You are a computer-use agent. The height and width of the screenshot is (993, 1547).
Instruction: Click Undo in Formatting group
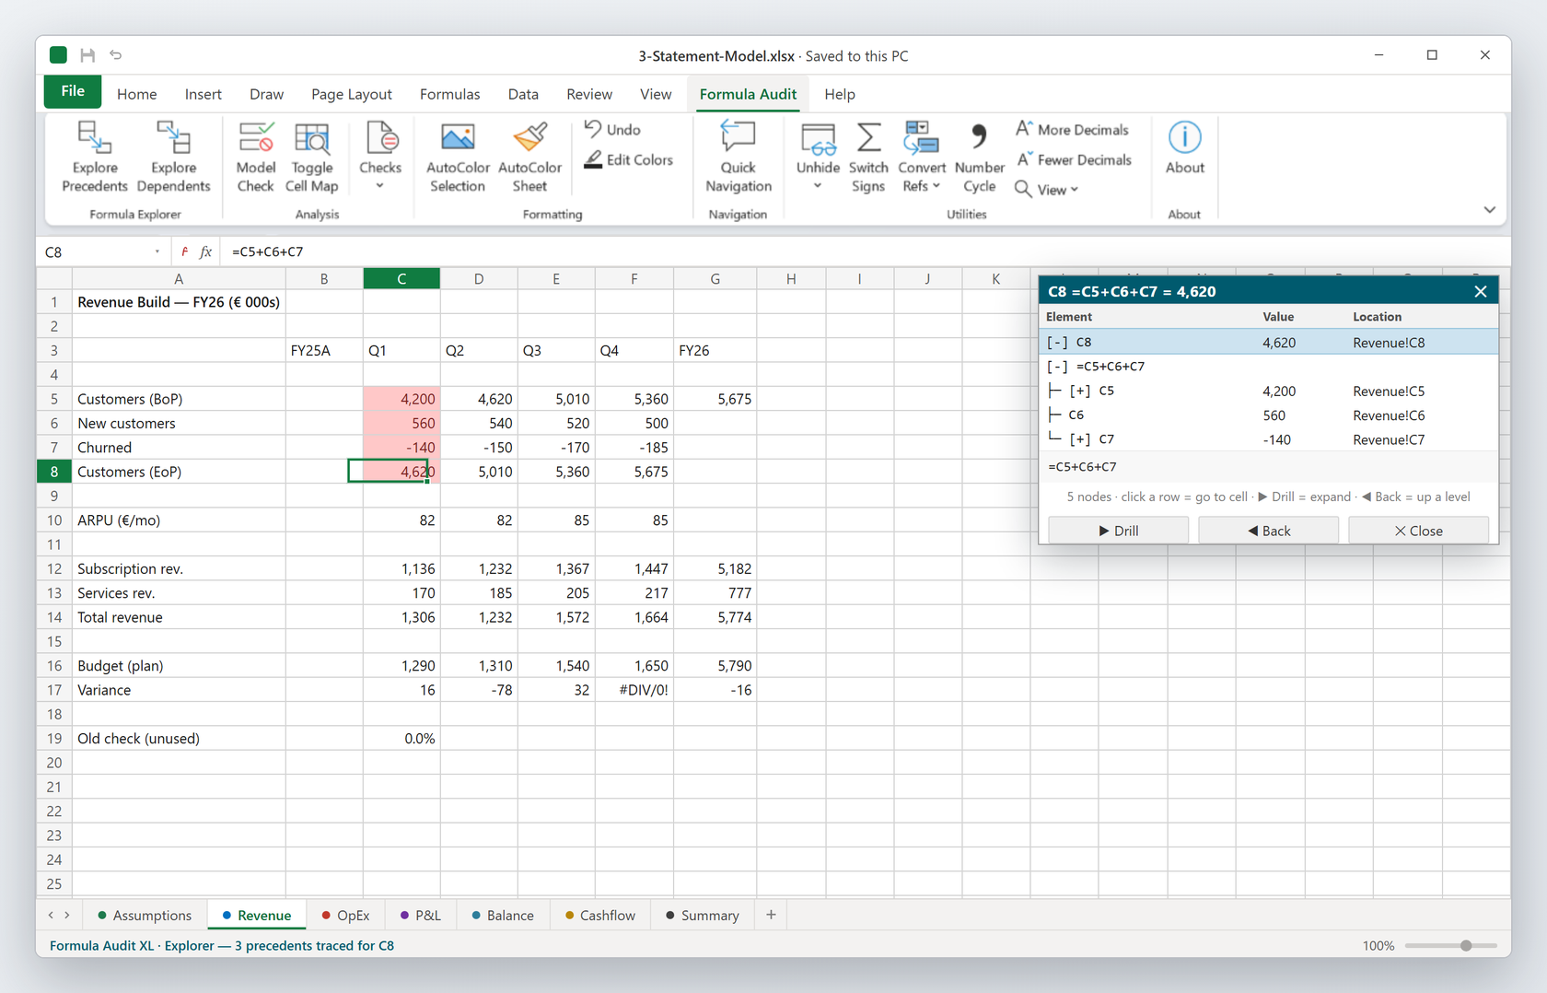click(613, 130)
